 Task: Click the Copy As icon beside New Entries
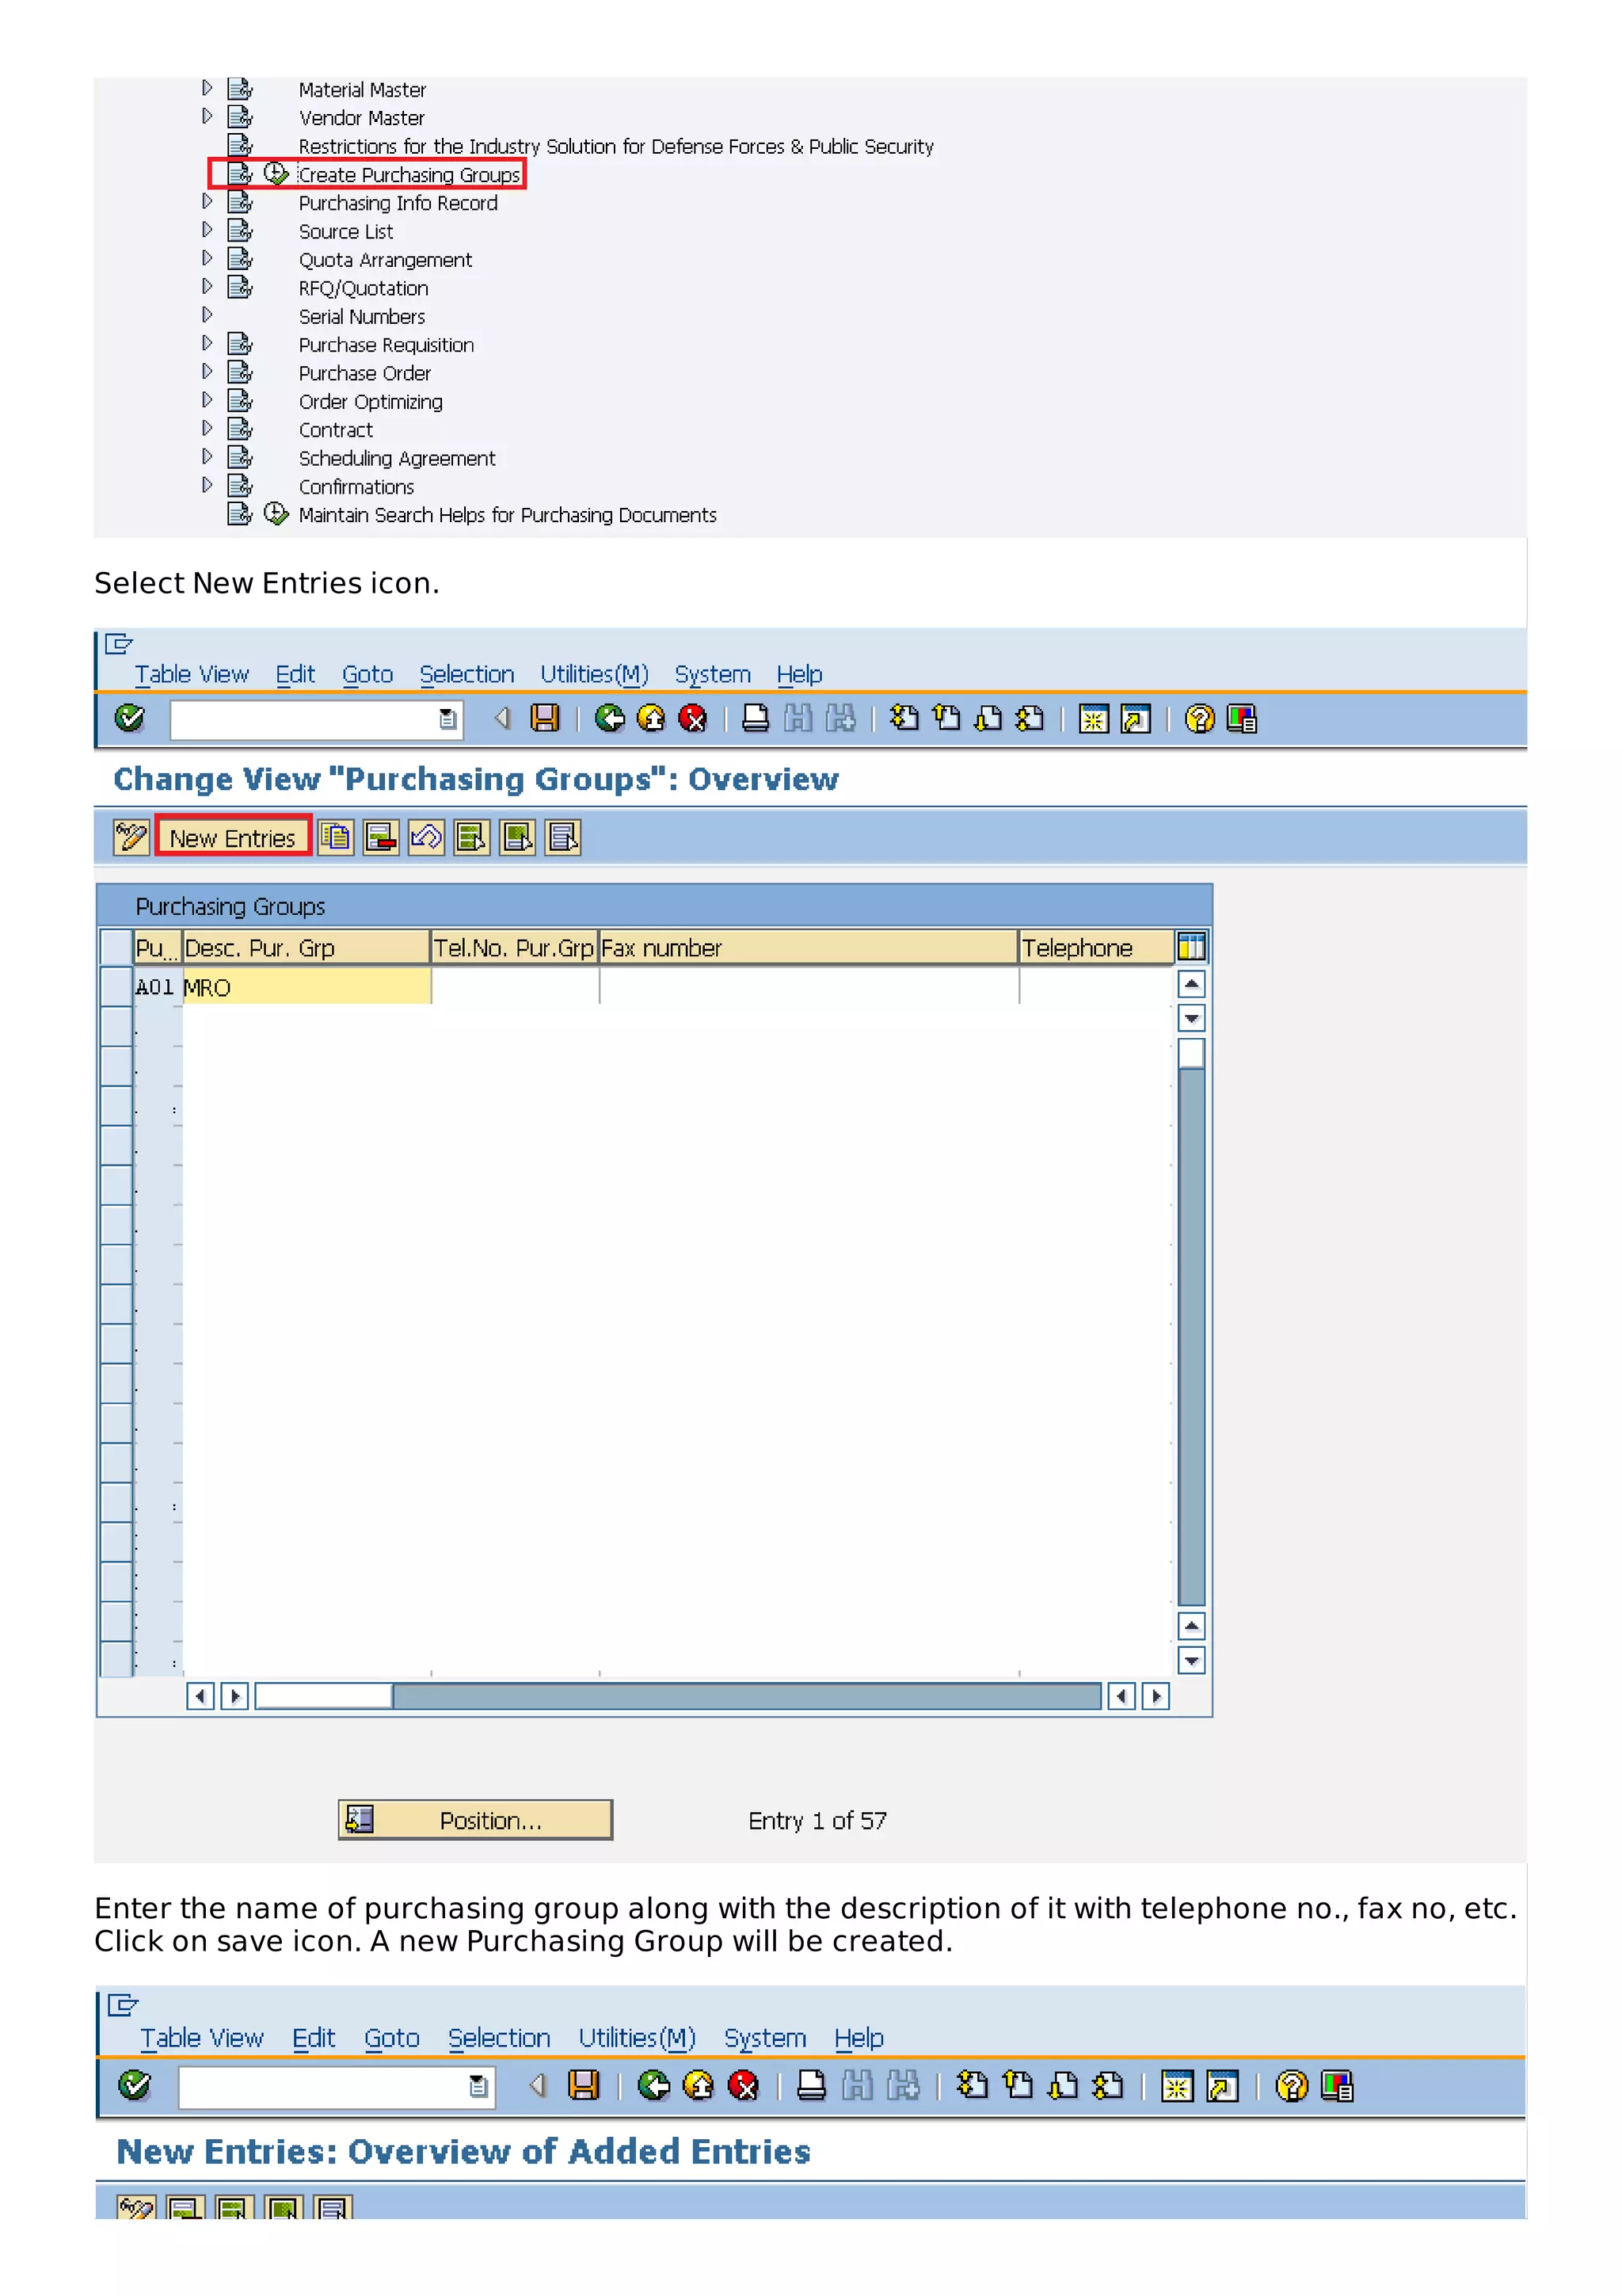click(x=336, y=837)
